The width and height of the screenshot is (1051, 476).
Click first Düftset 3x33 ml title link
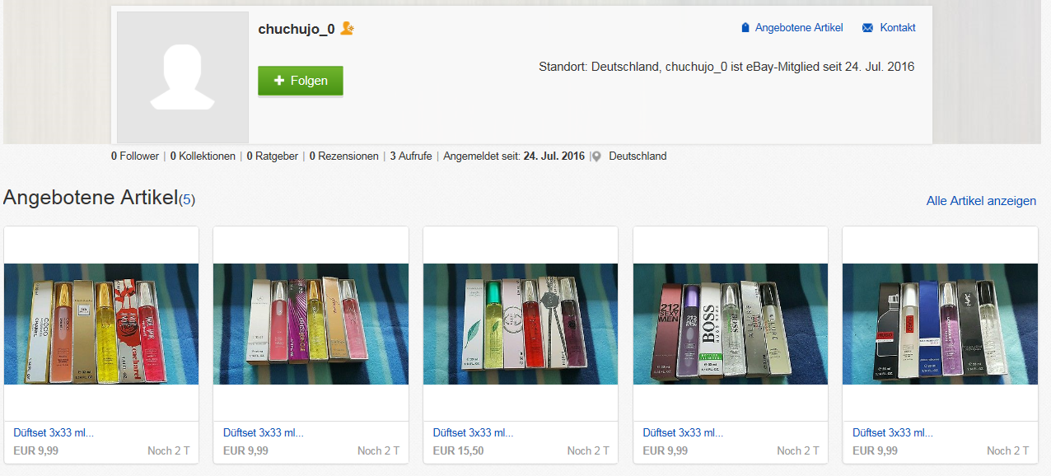(x=54, y=432)
